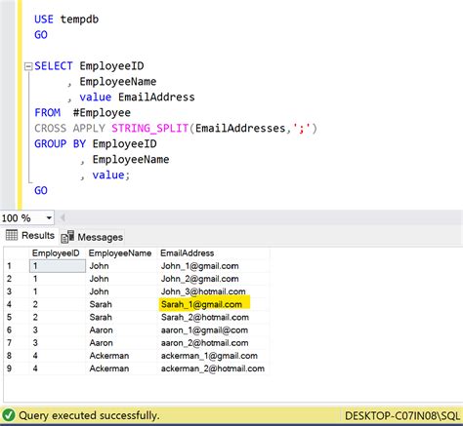Click the Aaron name cell in row 6

[x=122, y=329]
